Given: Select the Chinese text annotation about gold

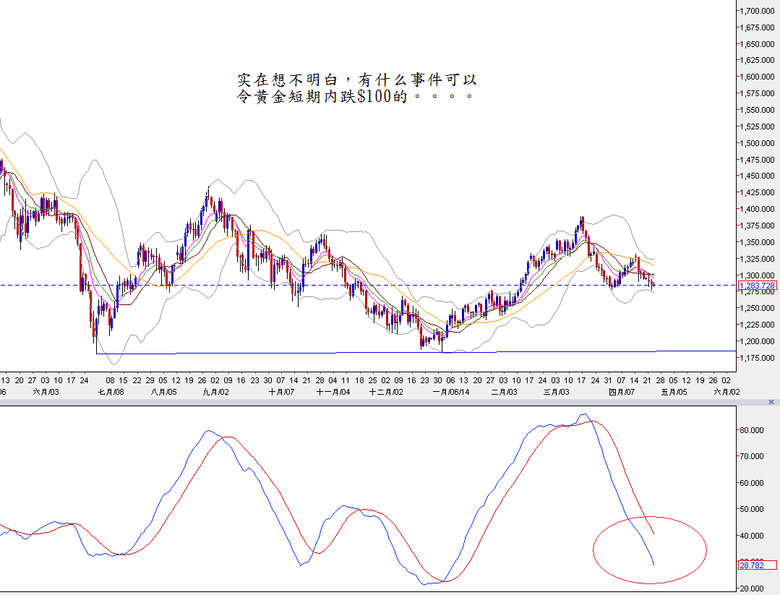Looking at the screenshot, I should pos(356,87).
